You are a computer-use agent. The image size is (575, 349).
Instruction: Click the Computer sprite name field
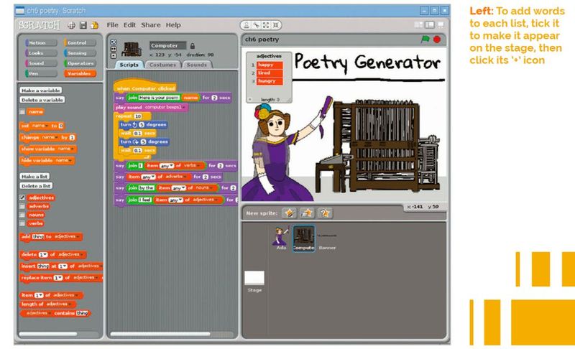(167, 46)
